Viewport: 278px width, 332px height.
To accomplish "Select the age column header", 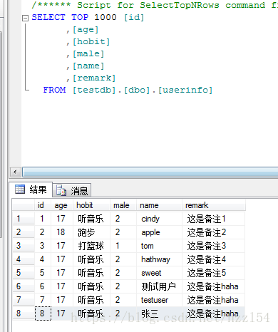I will pos(62,205).
